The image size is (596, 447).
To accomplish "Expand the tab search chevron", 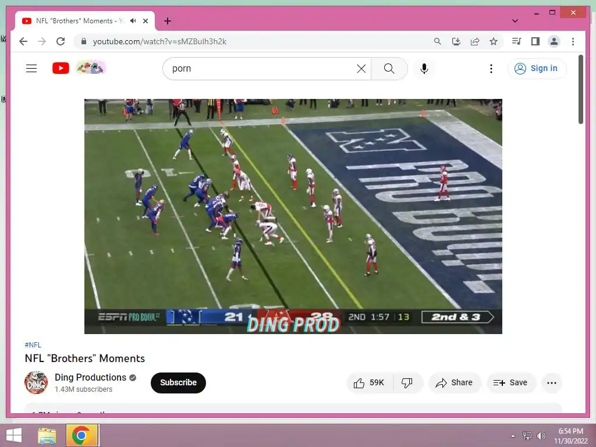I will click(515, 21).
